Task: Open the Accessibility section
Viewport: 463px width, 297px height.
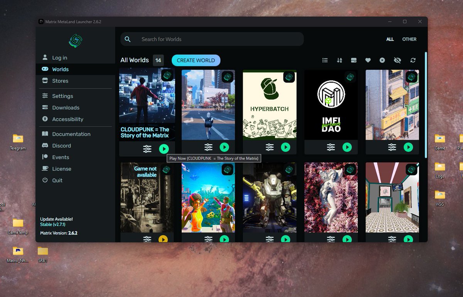Action: point(76,119)
